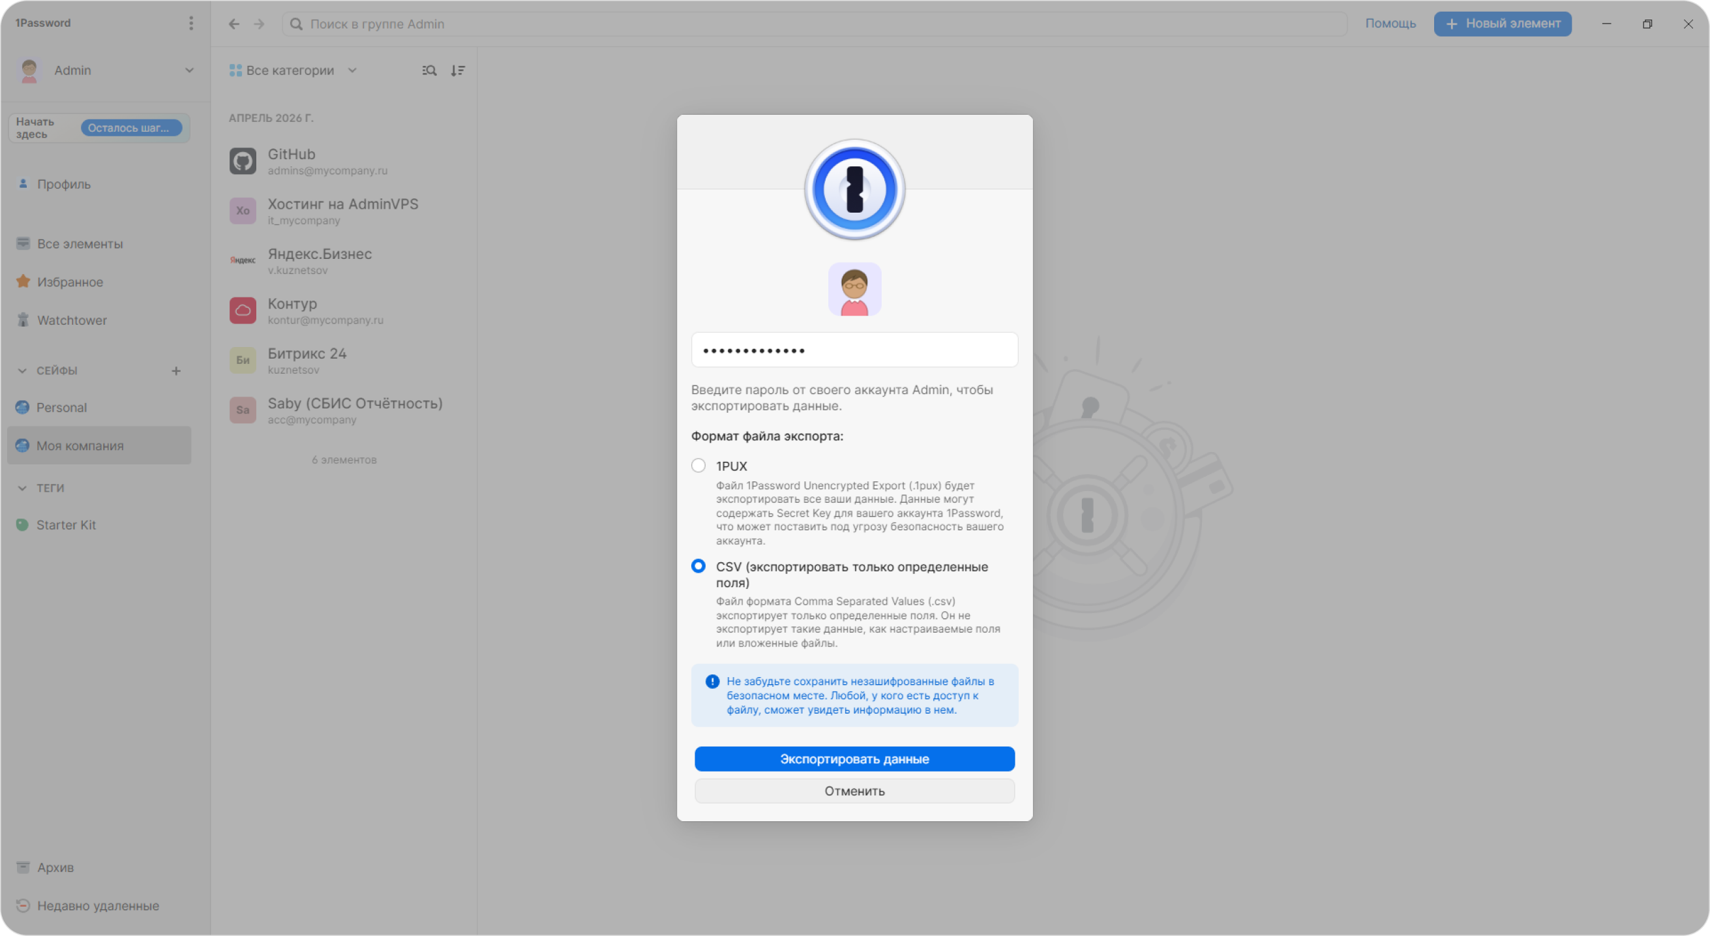Click the Admin avatar in sidebar

pos(29,70)
